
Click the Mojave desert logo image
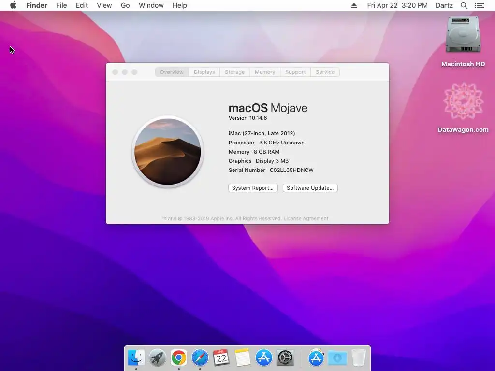(168, 152)
